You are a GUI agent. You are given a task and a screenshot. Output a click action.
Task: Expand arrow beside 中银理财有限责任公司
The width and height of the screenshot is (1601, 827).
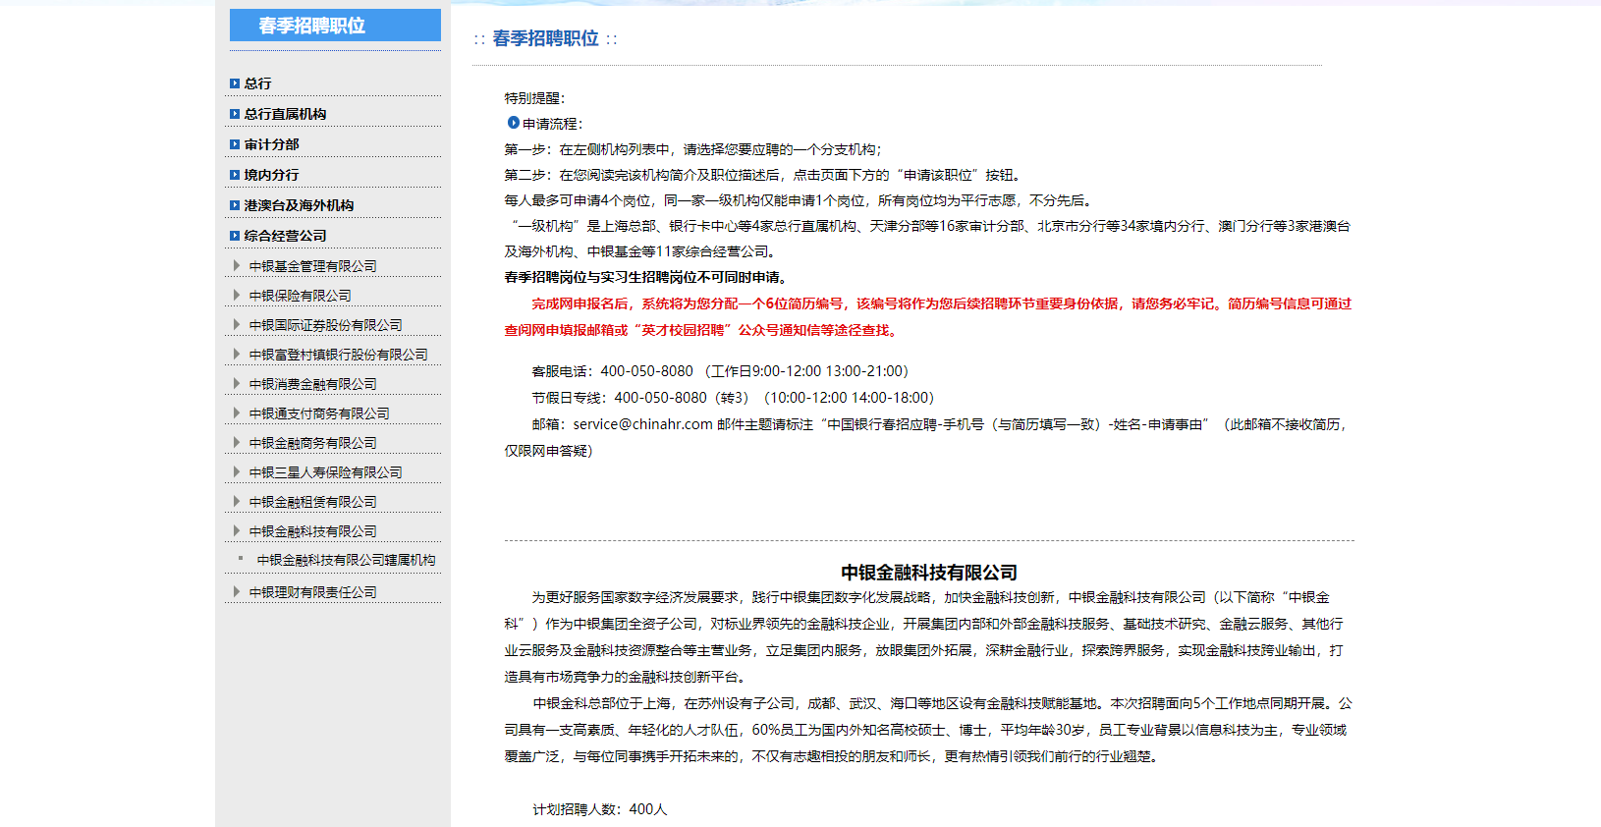pyautogui.click(x=237, y=591)
